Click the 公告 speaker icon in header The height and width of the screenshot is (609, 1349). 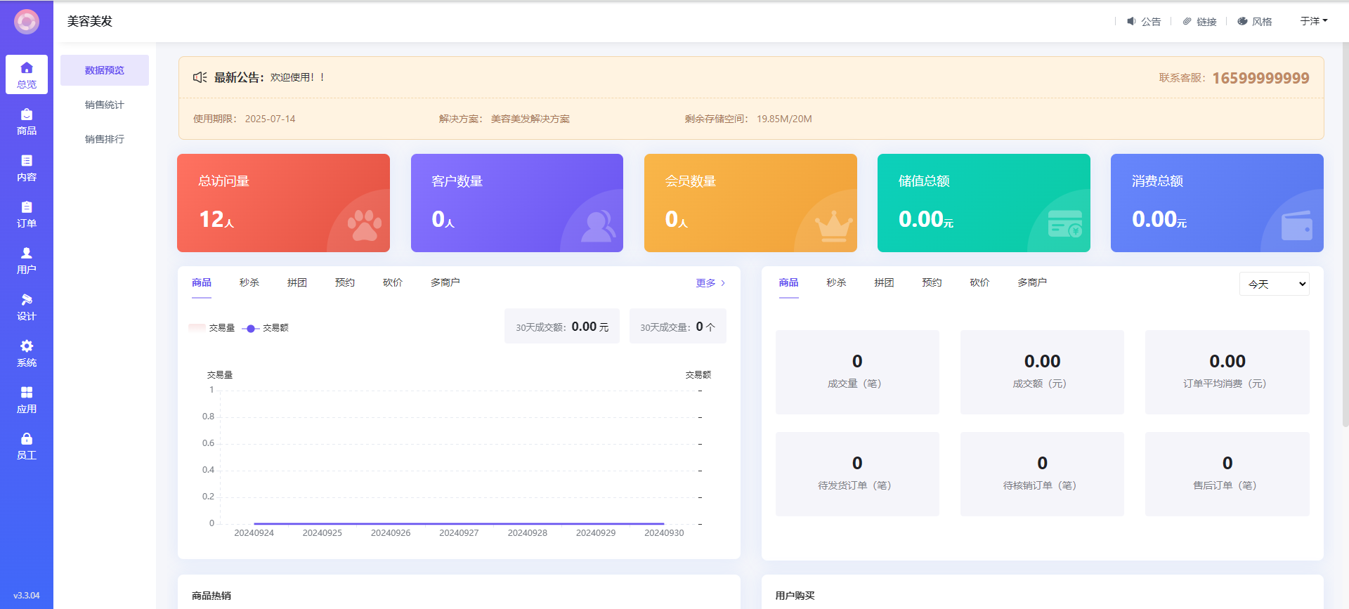coord(1131,21)
